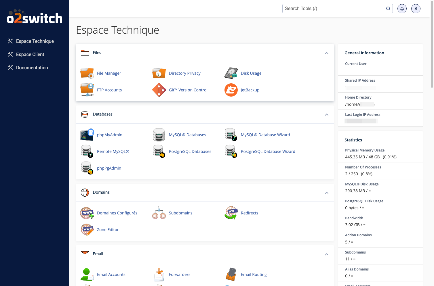Collapse the Email section

(327, 254)
